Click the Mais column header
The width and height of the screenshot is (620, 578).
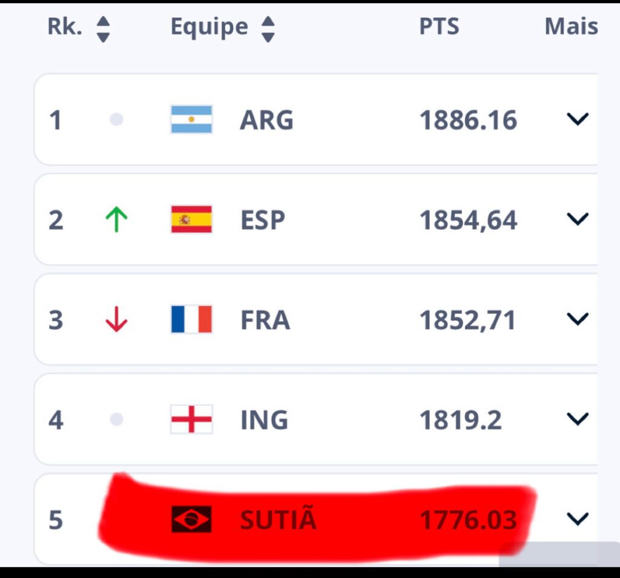pyautogui.click(x=571, y=27)
